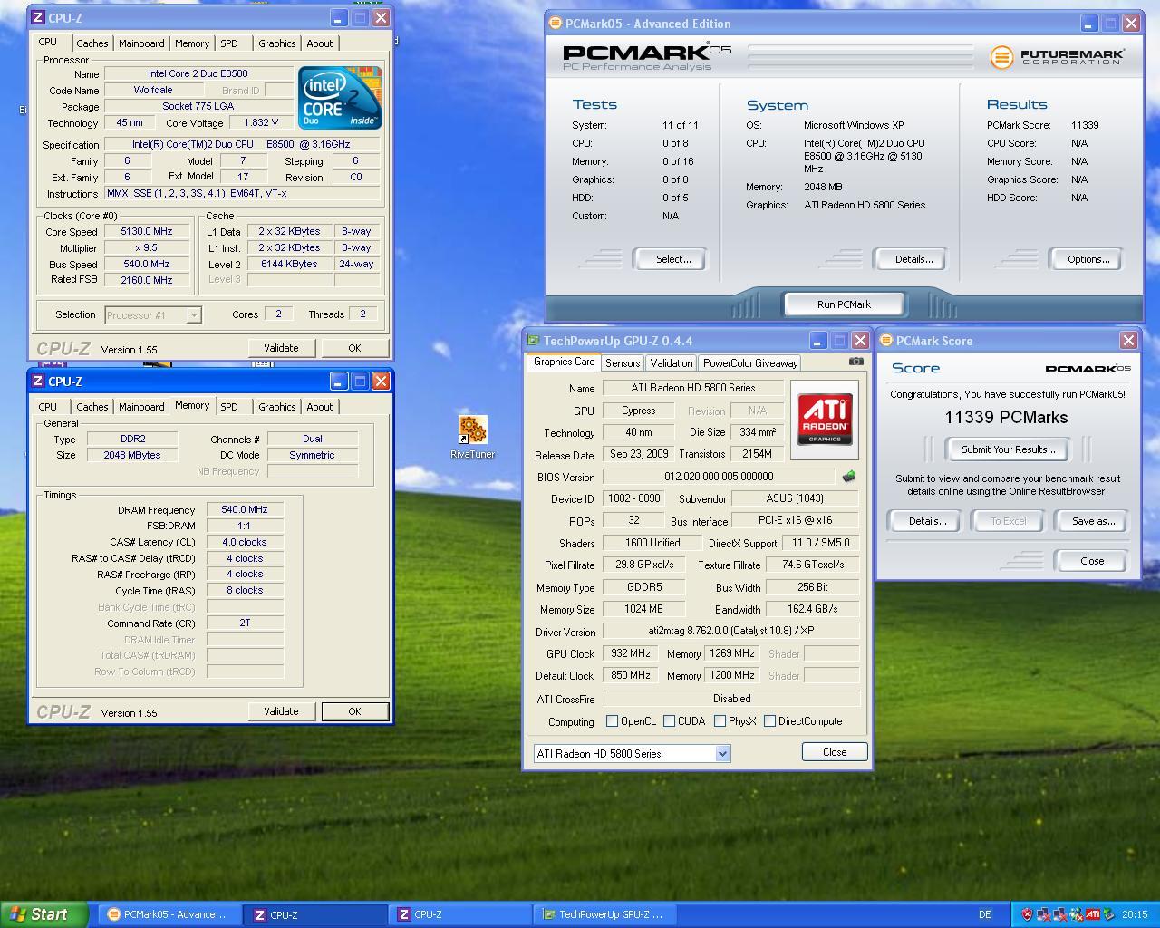Image resolution: width=1160 pixels, height=928 pixels.
Task: Click the Intel Core 2 Duo E8500 name field
Action: click(x=198, y=74)
